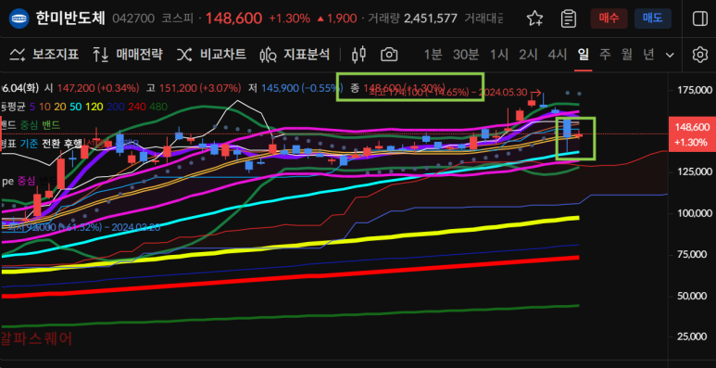This screenshot has width=716, height=368.
Task: Click the moving average 20 label
Action: (60, 107)
